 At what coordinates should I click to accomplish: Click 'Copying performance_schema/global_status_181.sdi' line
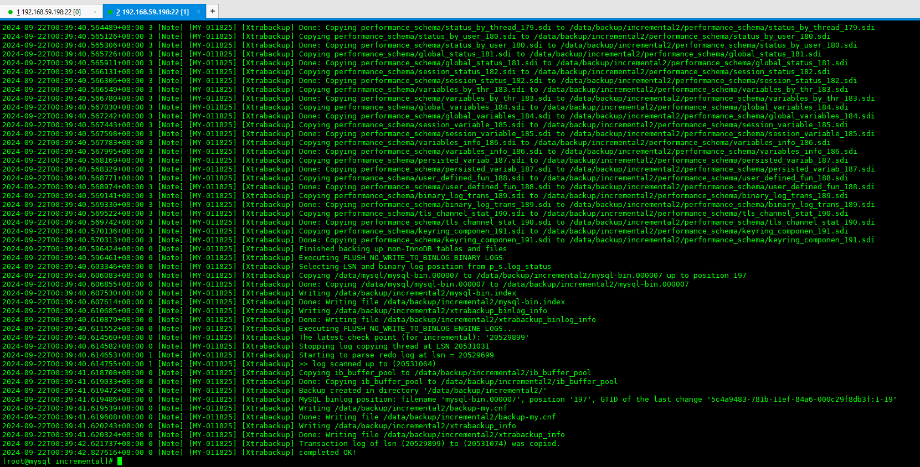click(x=412, y=54)
